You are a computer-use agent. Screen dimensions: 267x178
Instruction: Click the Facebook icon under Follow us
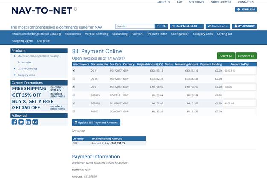point(14,122)
